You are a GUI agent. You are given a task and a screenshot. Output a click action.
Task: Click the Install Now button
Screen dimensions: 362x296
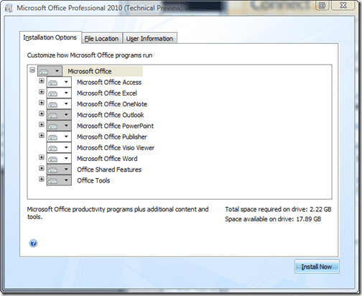(317, 267)
